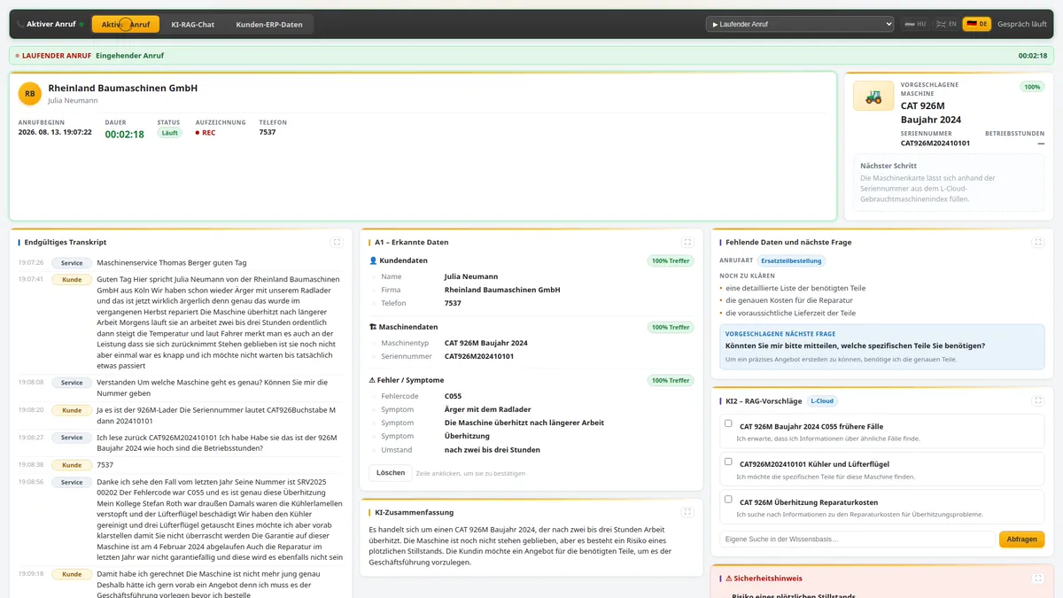Click the serial number CAT926M202410101 on machine card

pyautogui.click(x=935, y=143)
